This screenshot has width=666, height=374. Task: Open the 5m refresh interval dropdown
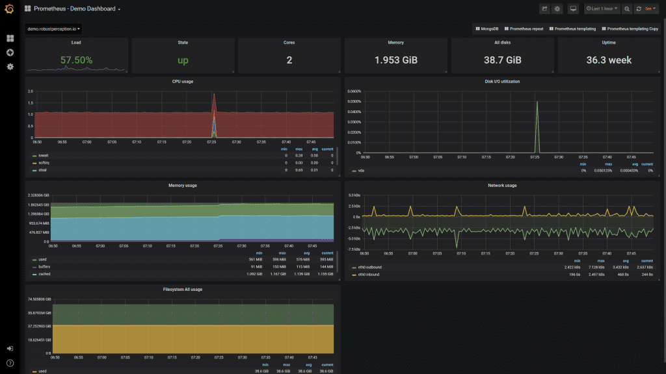[649, 9]
